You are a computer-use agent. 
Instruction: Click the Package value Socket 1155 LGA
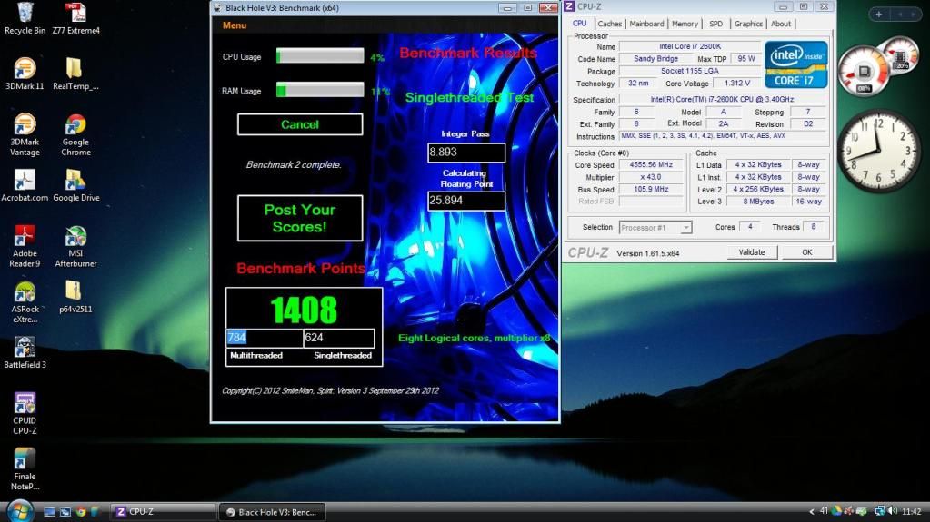coord(690,71)
